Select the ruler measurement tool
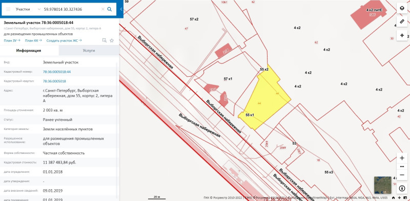The height and width of the screenshot is (201, 410). point(402,21)
